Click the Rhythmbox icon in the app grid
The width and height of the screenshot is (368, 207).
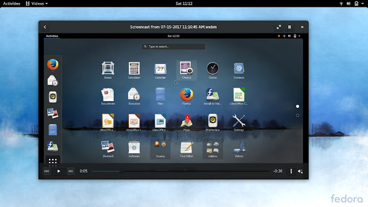click(213, 122)
